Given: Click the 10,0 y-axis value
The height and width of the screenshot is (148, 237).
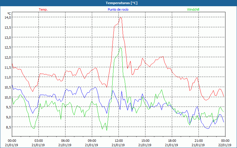Looking at the screenshot, I should [8, 97].
